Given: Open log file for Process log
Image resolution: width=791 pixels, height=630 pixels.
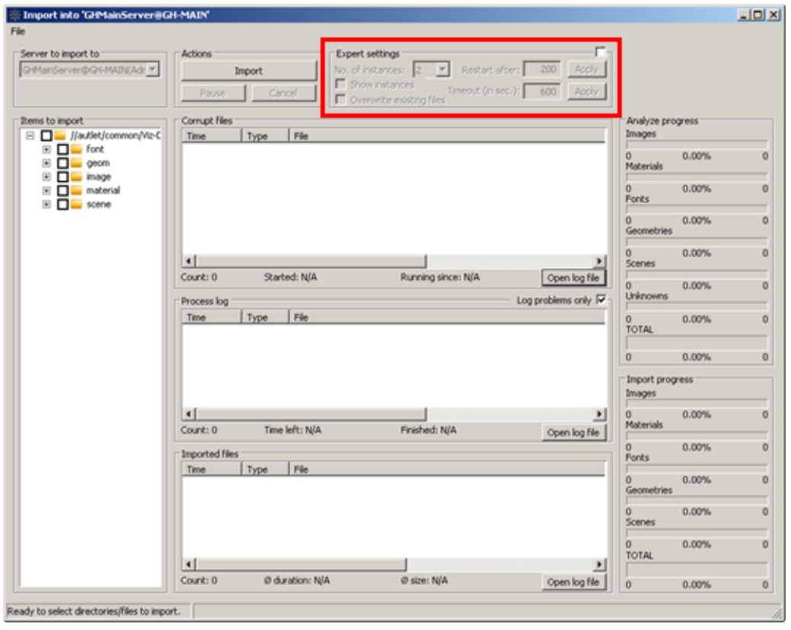Looking at the screenshot, I should tap(573, 433).
